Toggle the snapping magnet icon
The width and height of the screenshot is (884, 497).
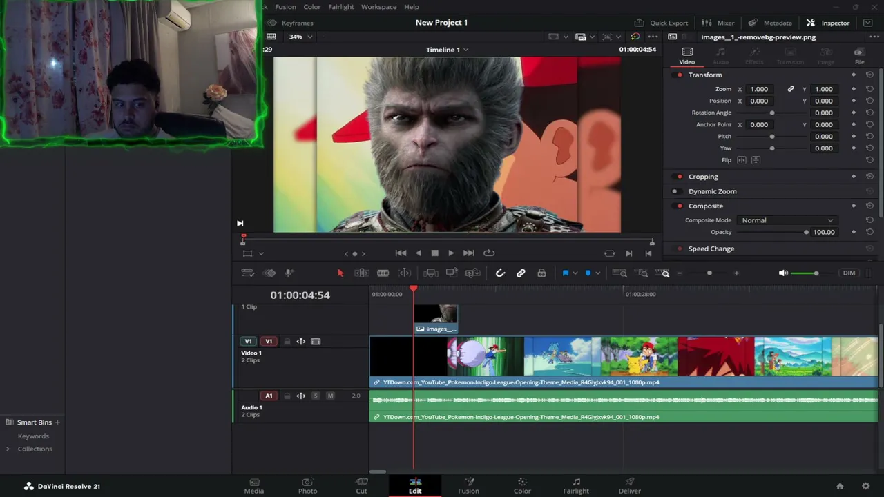coord(501,273)
